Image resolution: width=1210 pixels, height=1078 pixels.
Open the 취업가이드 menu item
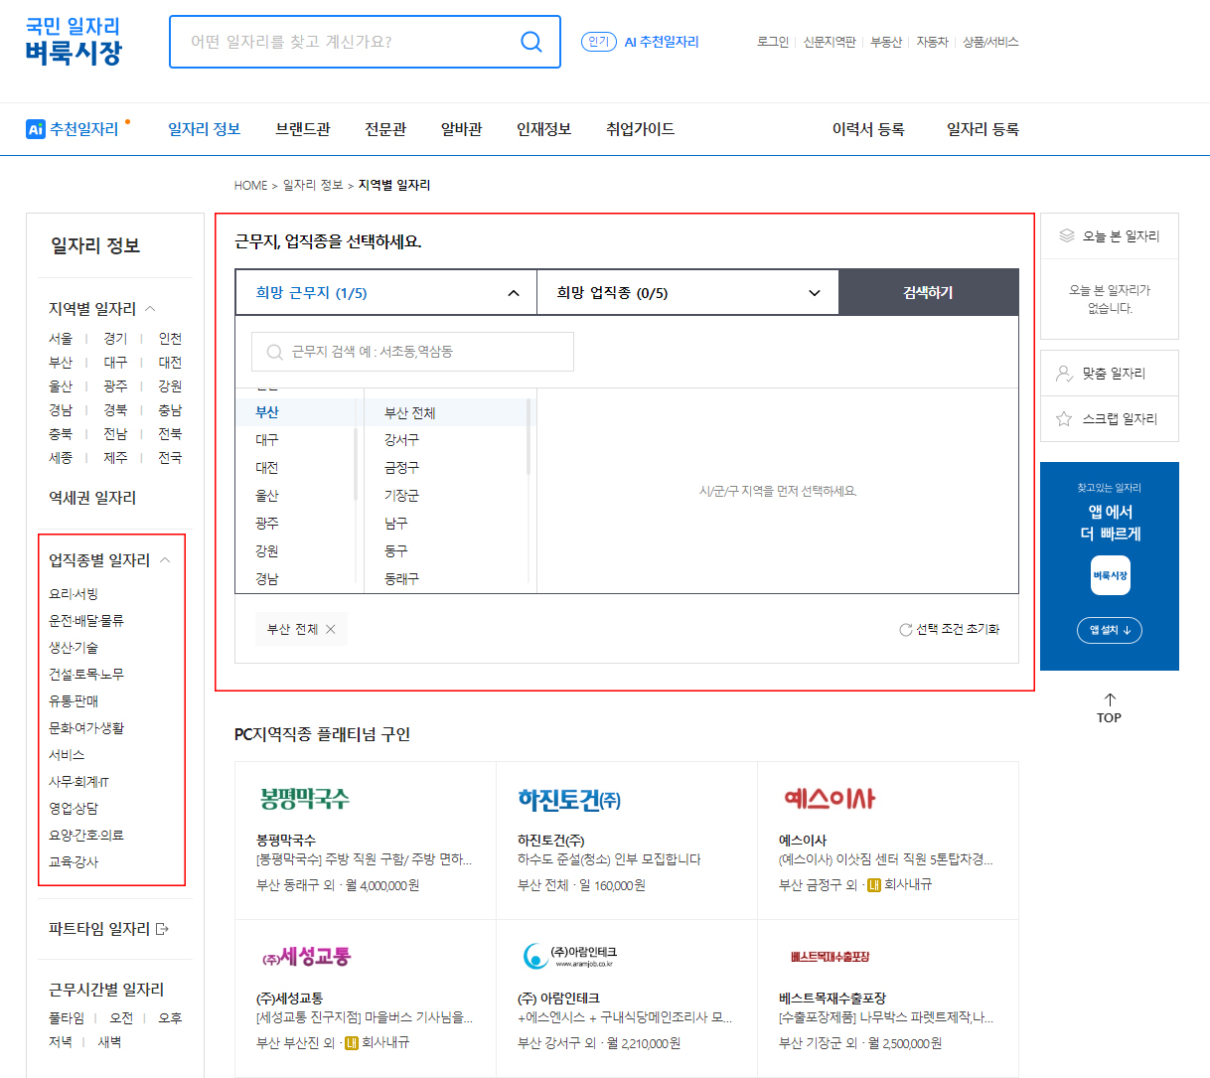click(640, 128)
